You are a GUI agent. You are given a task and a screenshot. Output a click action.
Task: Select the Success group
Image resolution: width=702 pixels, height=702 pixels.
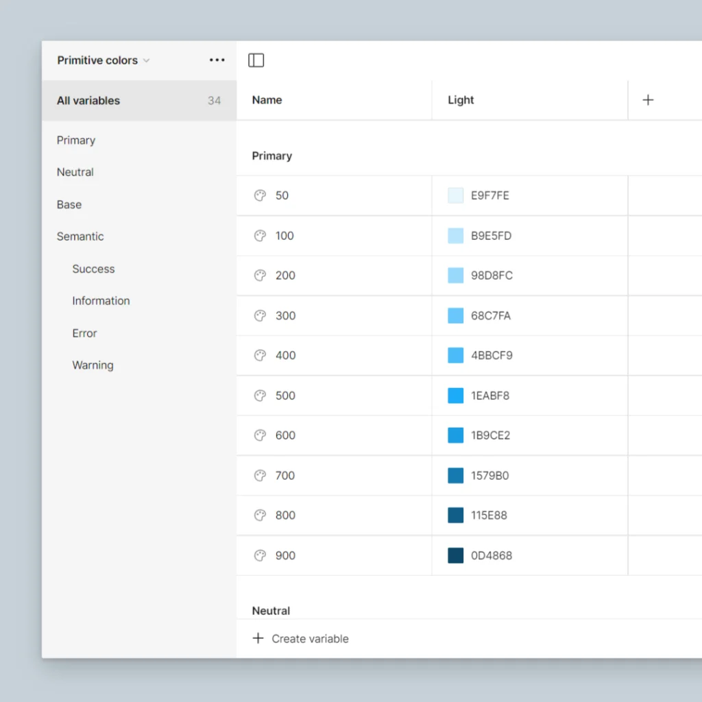point(93,269)
